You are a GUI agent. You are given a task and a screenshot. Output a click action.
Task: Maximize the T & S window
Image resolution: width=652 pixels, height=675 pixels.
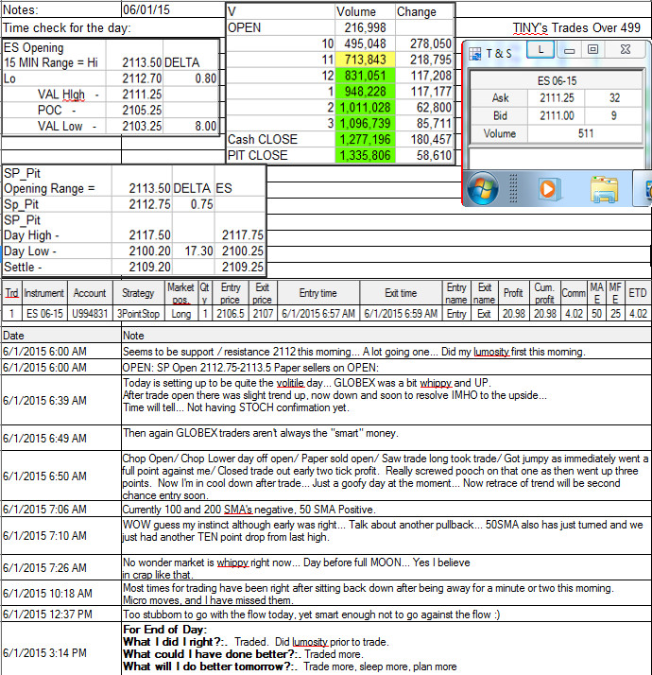click(x=593, y=50)
